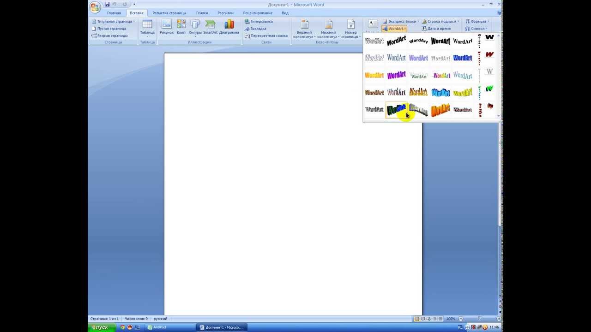This screenshot has width=591, height=332.
Task: Pick the lavender purple WordArt style
Action: click(x=418, y=58)
